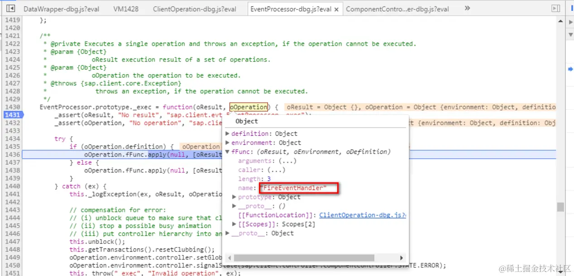
Task: Click the @throws {sap.client.core.Exception} comment
Action: (x=112, y=83)
